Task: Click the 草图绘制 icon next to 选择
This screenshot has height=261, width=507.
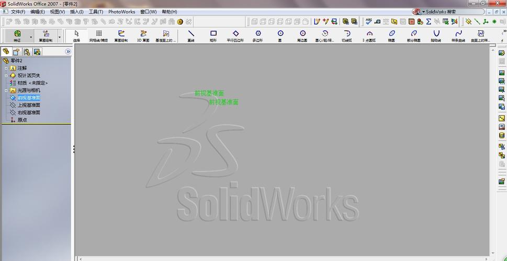Action: 121,35
